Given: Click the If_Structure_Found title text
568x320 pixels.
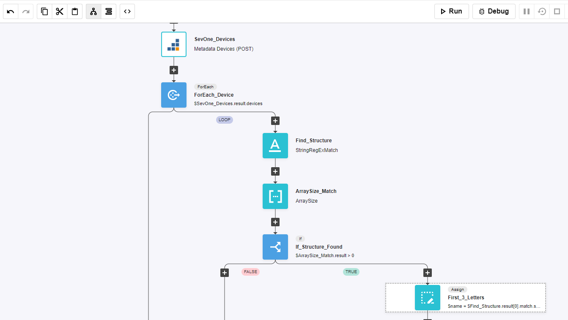Looking at the screenshot, I should [x=319, y=247].
